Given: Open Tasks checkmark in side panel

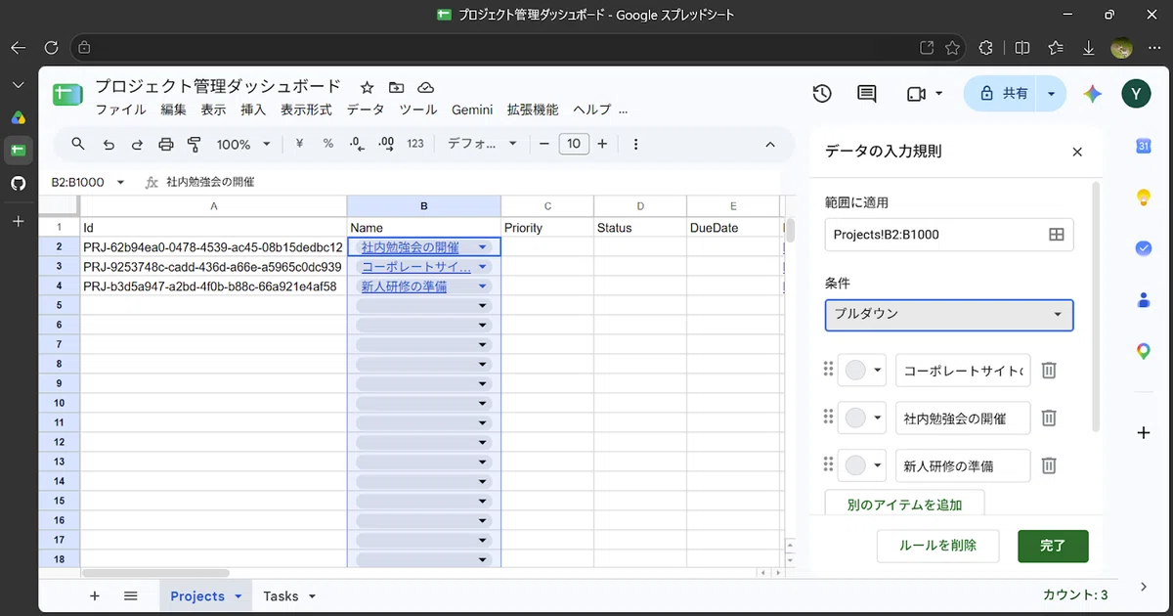Looking at the screenshot, I should [x=1144, y=248].
